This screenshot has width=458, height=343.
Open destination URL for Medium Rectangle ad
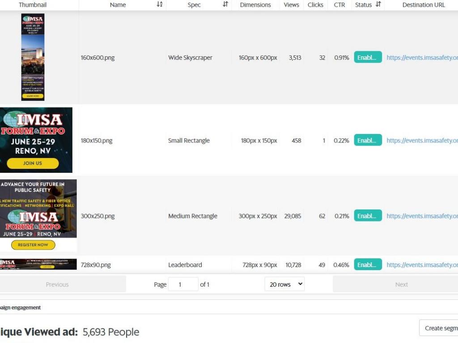coord(422,216)
